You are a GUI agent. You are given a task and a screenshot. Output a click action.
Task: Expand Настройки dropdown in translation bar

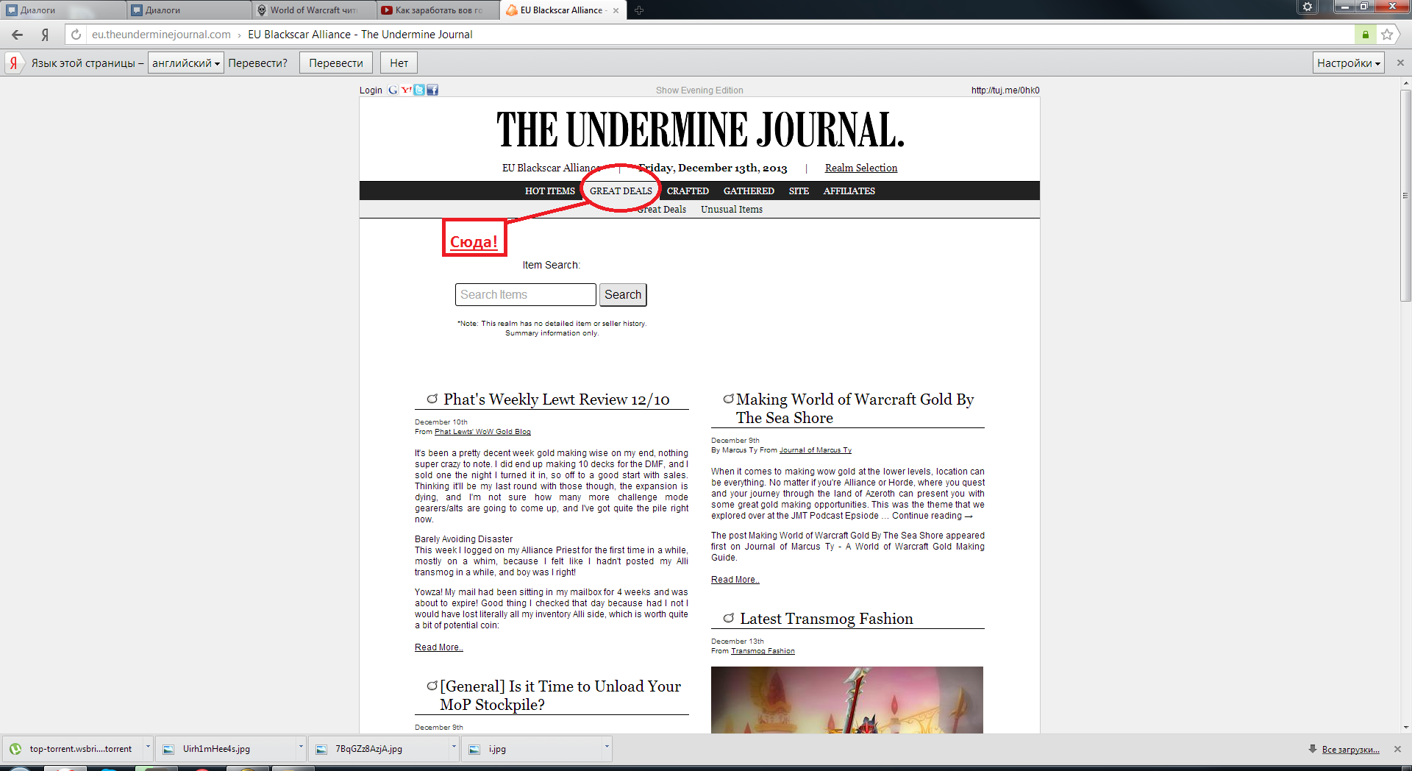(1349, 63)
